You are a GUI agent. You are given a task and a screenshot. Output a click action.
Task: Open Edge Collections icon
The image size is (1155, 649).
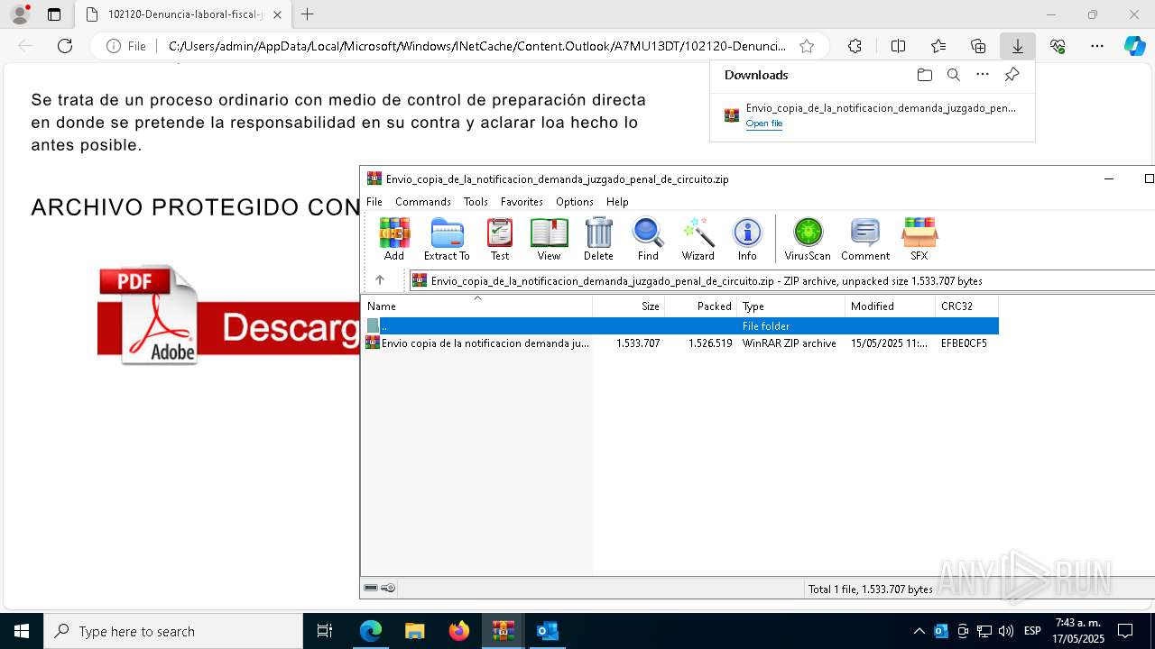click(978, 46)
